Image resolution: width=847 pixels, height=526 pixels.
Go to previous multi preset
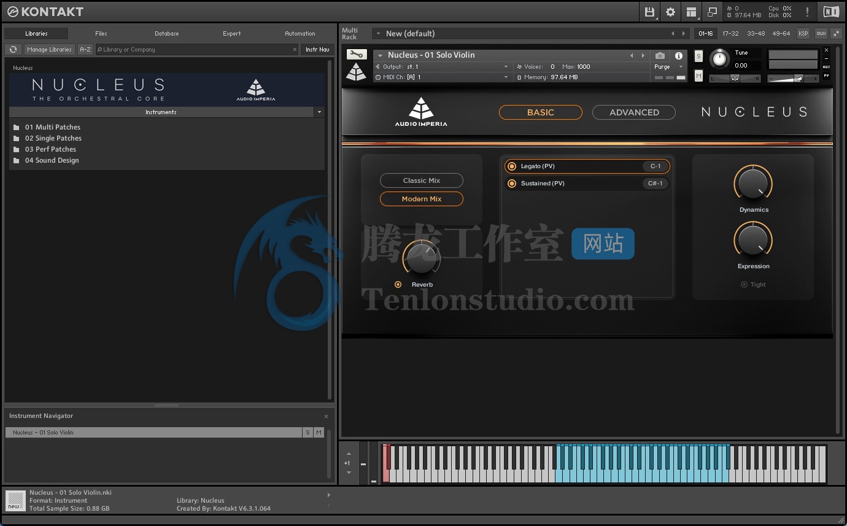673,34
